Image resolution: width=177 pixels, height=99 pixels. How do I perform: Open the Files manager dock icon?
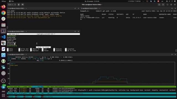pyautogui.click(x=3, y=25)
